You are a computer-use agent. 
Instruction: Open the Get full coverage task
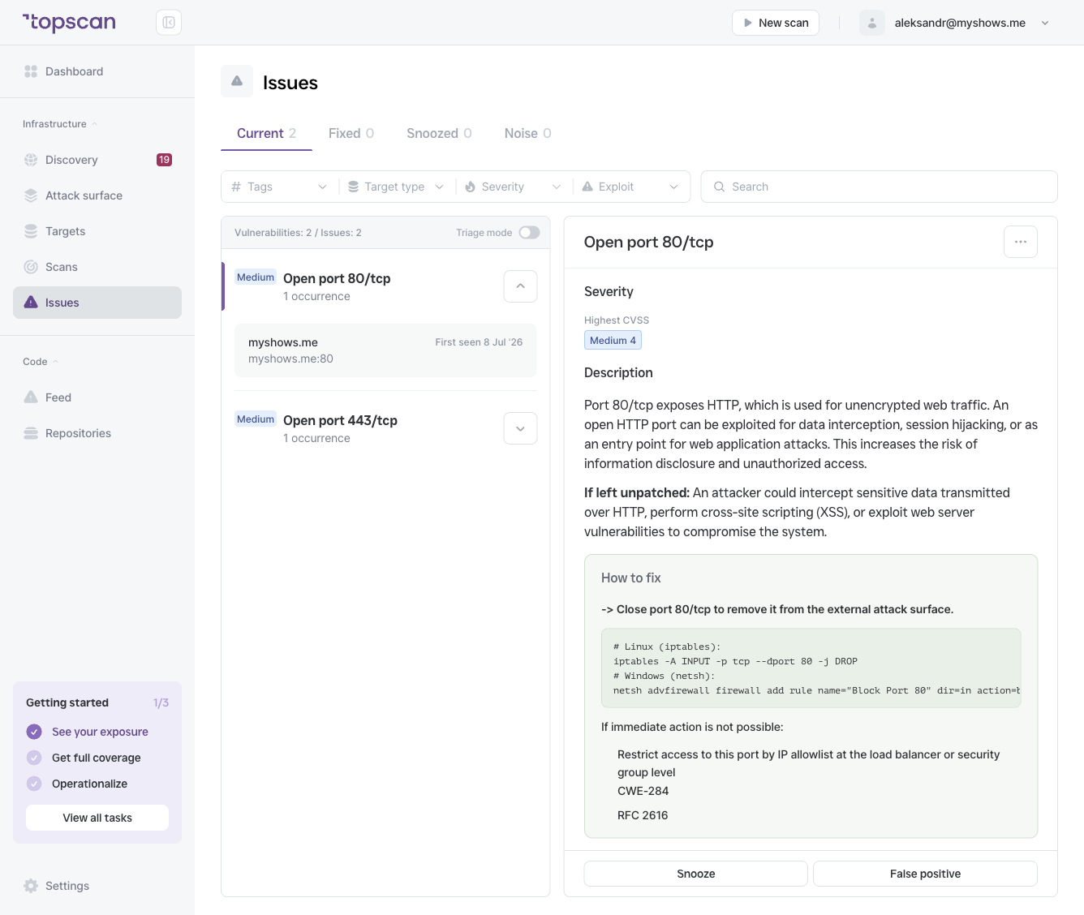[x=97, y=758]
